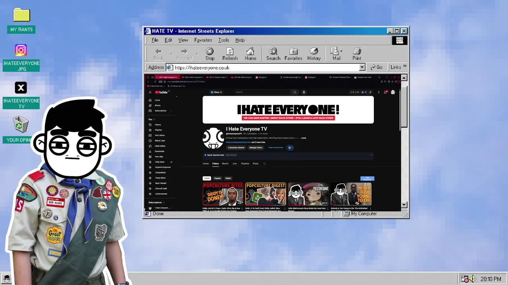The height and width of the screenshot is (285, 508).
Task: Open the Back button history dropdown
Action: click(x=171, y=54)
